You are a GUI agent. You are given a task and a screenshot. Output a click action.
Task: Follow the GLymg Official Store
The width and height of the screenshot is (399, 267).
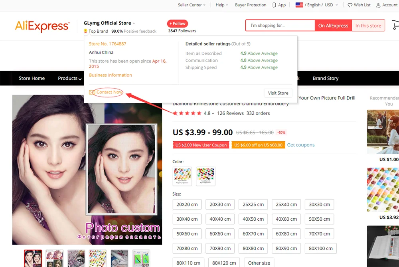pos(178,24)
